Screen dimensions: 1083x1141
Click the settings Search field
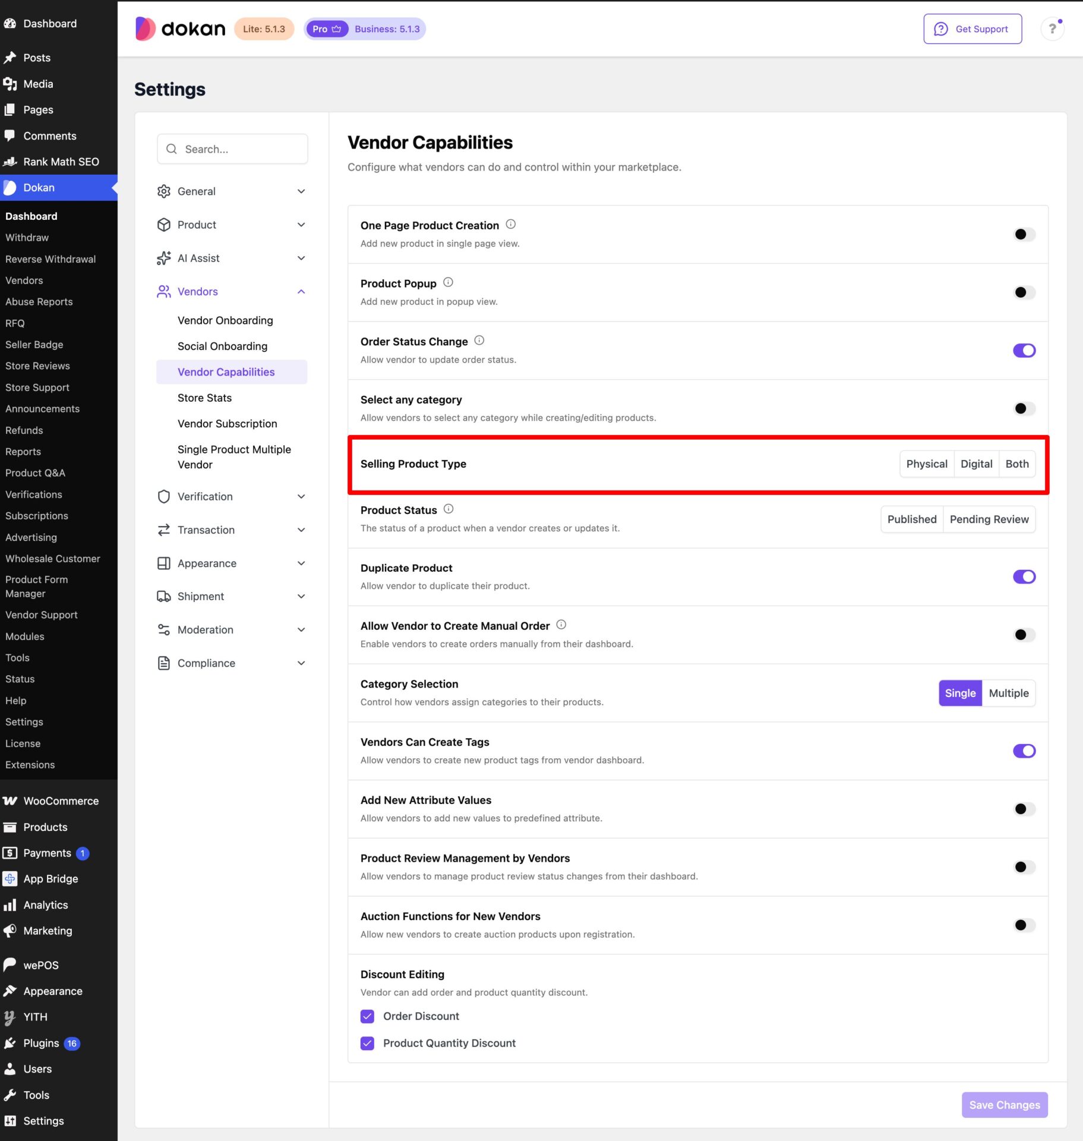point(232,149)
